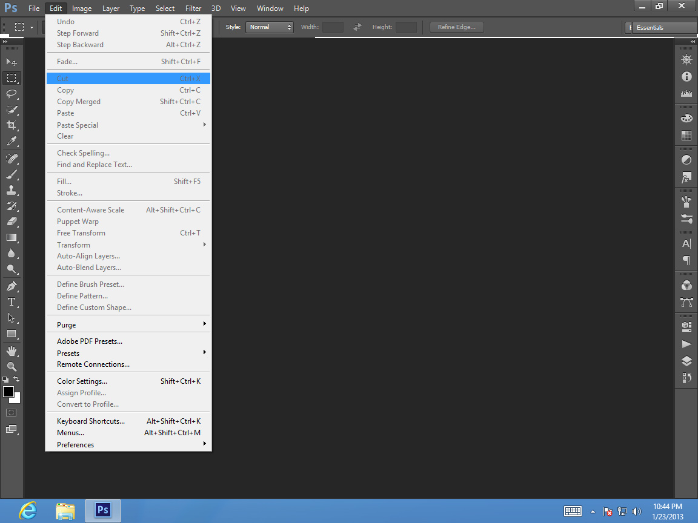Image resolution: width=698 pixels, height=523 pixels.
Task: Open the Style Normal dropdown
Action: 269,27
